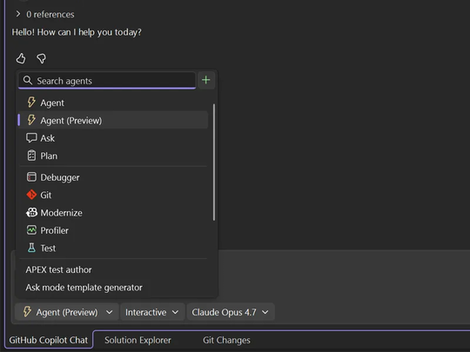The height and width of the screenshot is (352, 470).
Task: Open the Claude Opus 4.7 model dropdown
Action: click(230, 312)
